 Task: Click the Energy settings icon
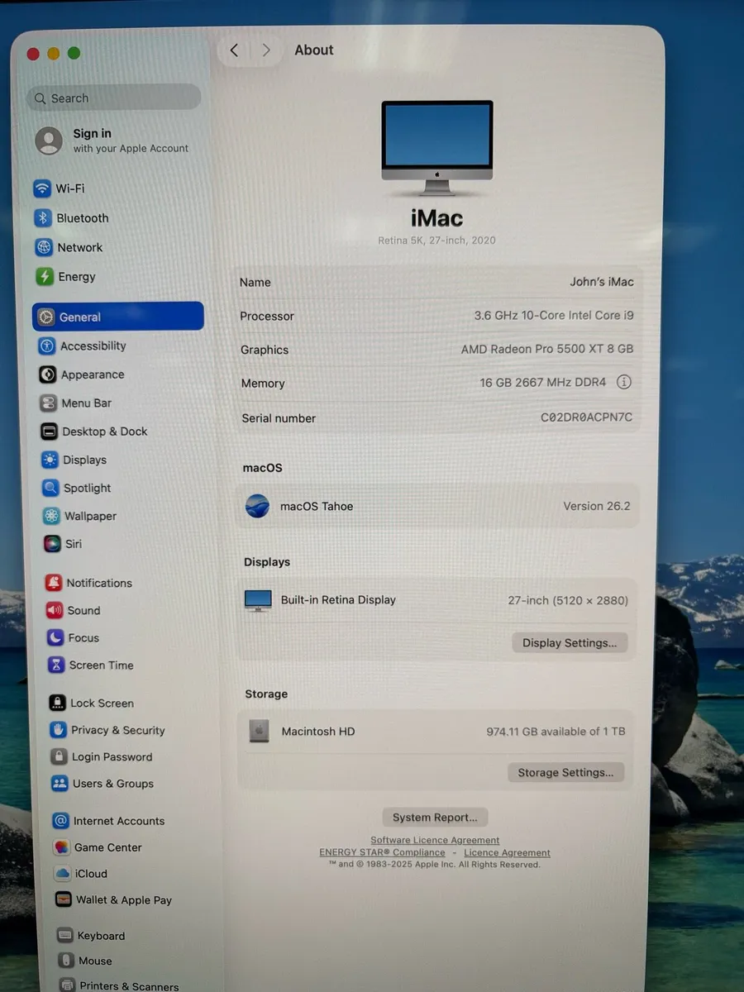tap(43, 276)
